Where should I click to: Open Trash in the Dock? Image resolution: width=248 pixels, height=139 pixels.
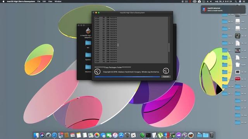pyautogui.click(x=212, y=135)
